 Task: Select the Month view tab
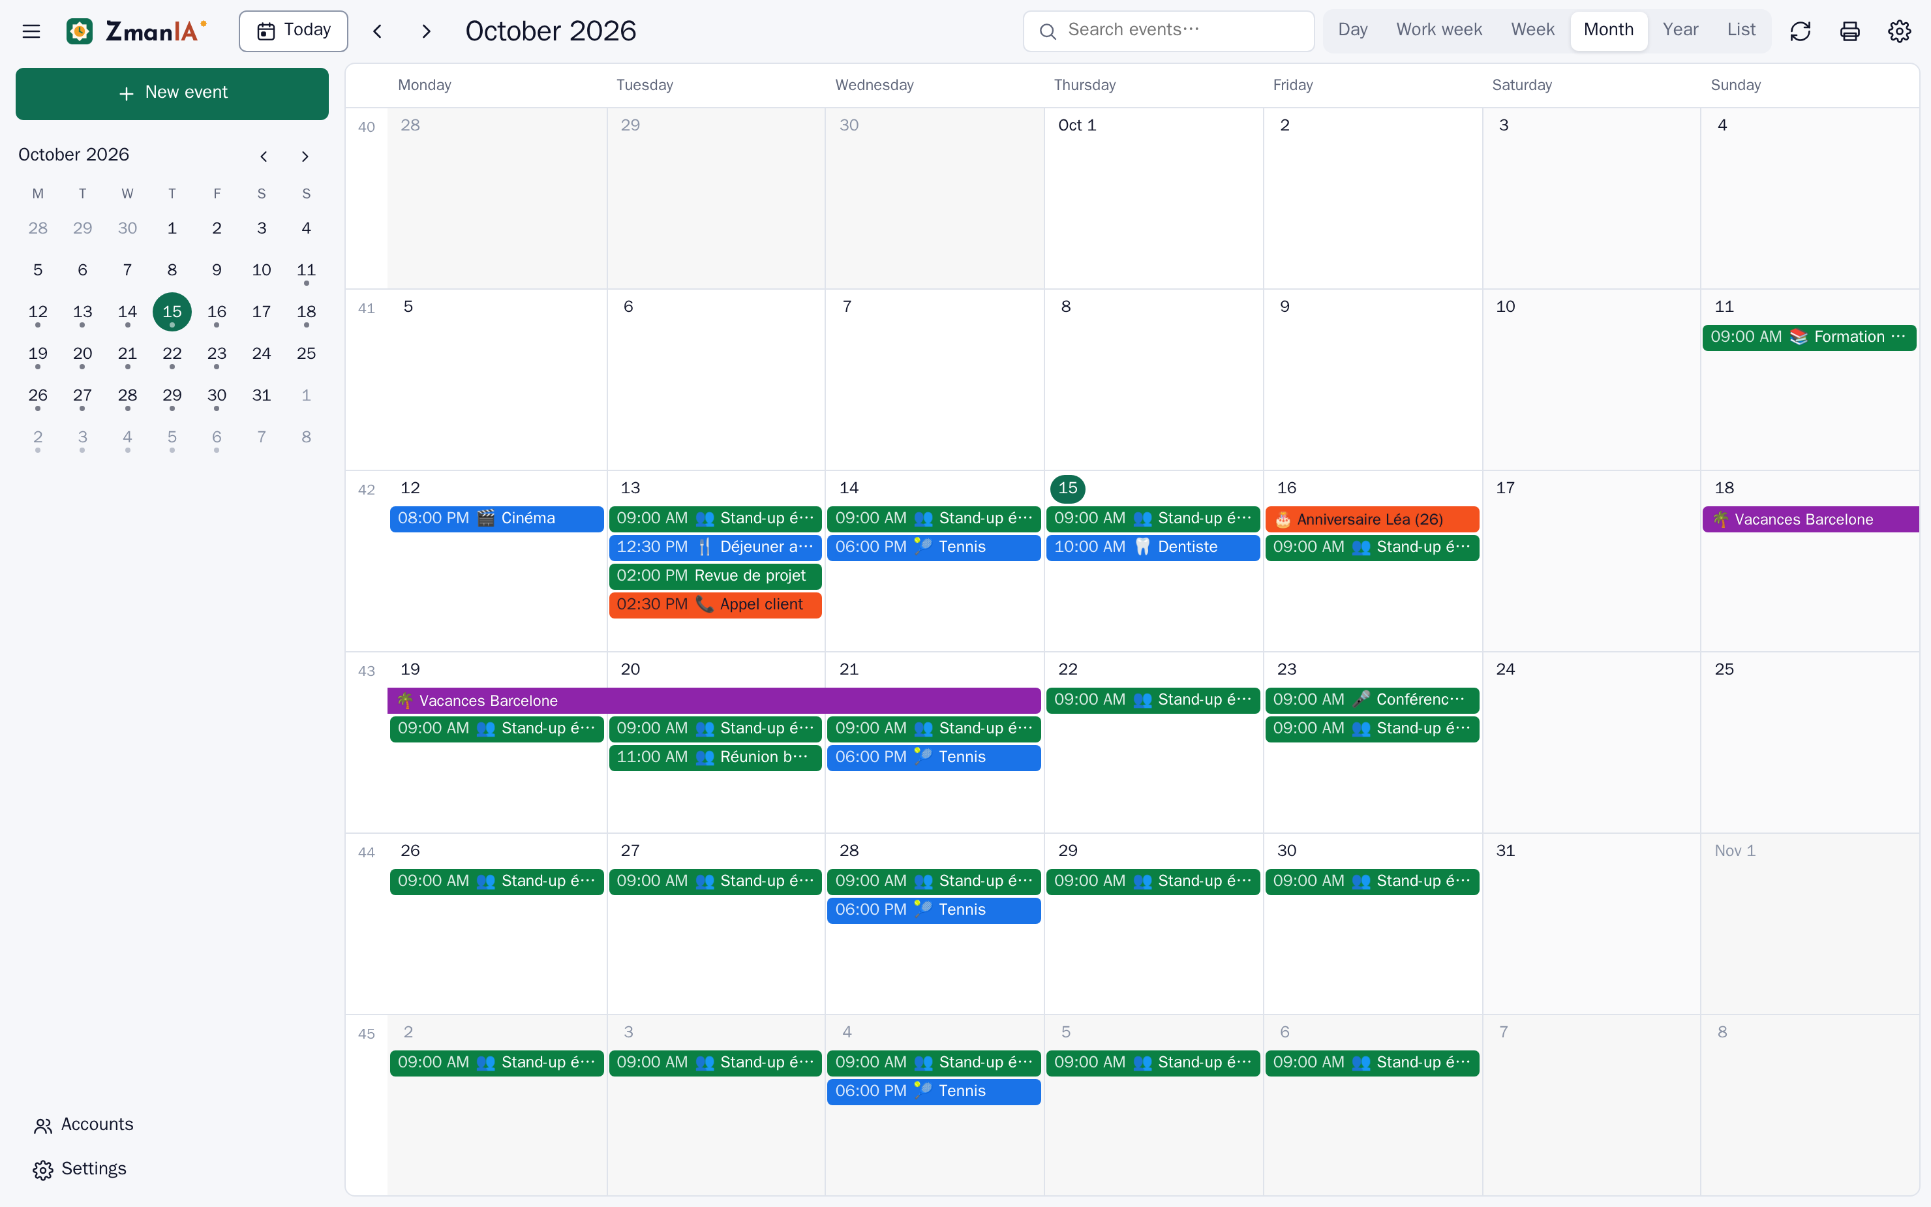[1609, 30]
